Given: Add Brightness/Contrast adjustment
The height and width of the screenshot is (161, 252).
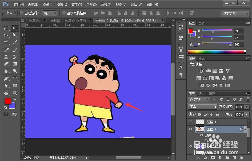Looking at the screenshot, I should [202, 71].
